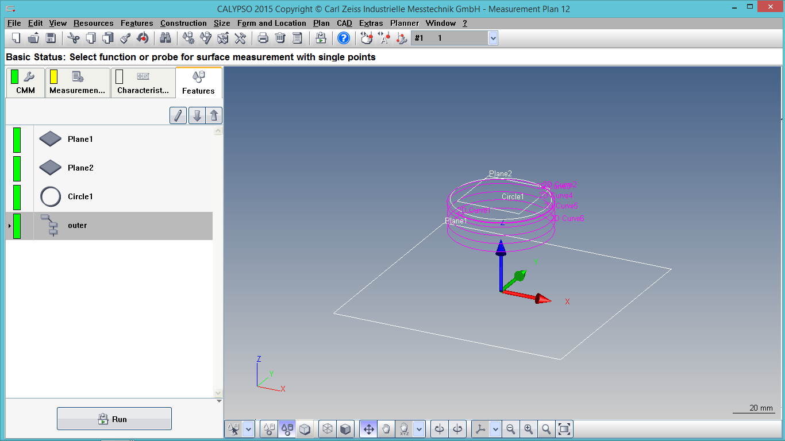The height and width of the screenshot is (441, 785).
Task: Zoom out with the minus magnifier icon
Action: 510,429
